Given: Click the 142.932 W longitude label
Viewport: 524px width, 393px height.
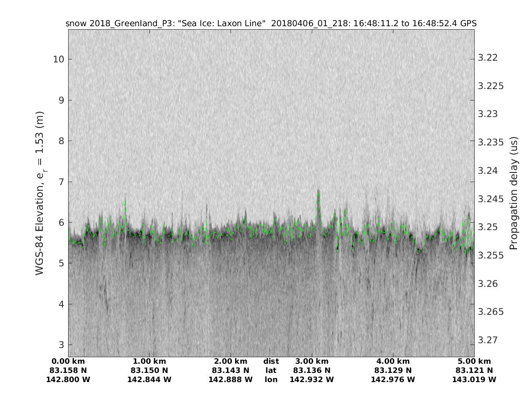Looking at the screenshot, I should point(311,379).
